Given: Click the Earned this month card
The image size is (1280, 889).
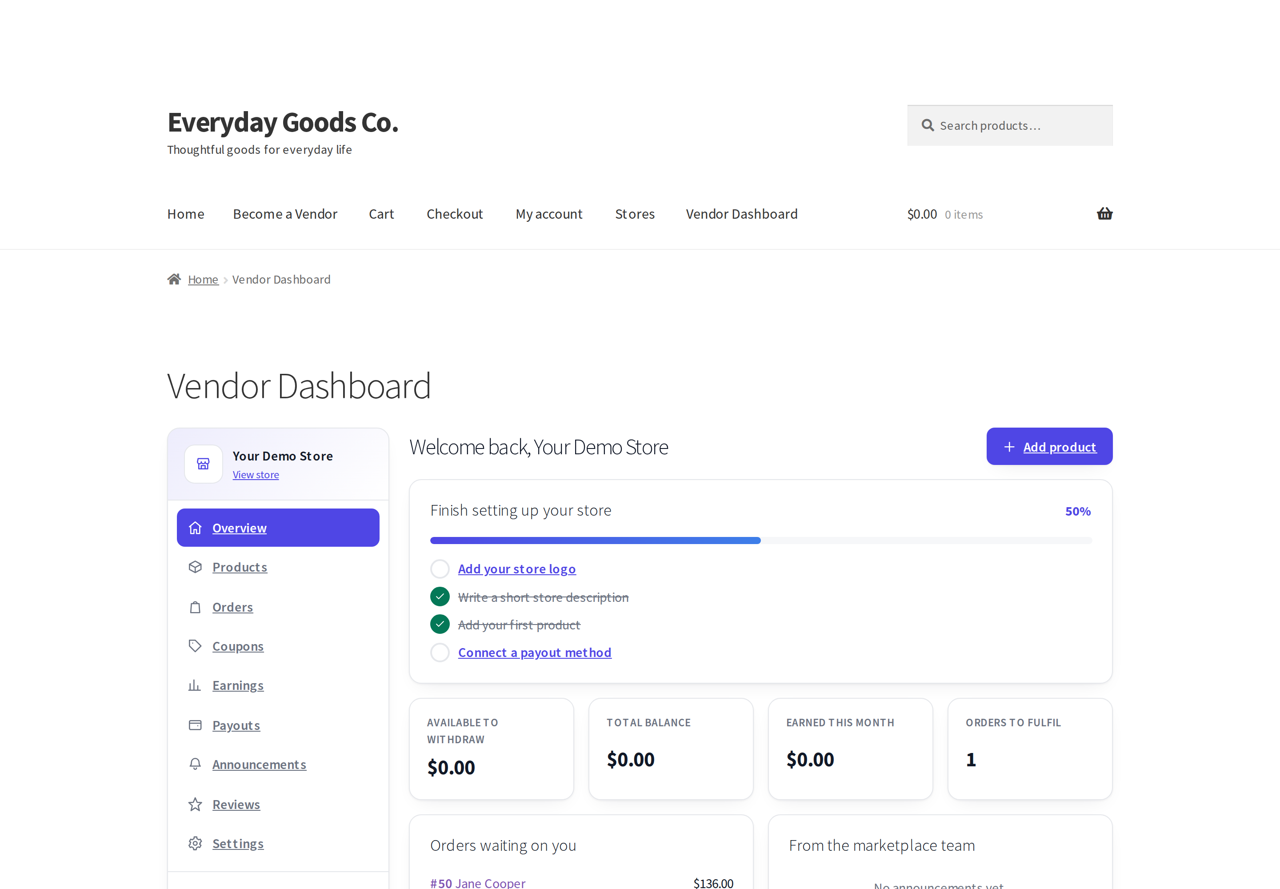Looking at the screenshot, I should point(851,749).
